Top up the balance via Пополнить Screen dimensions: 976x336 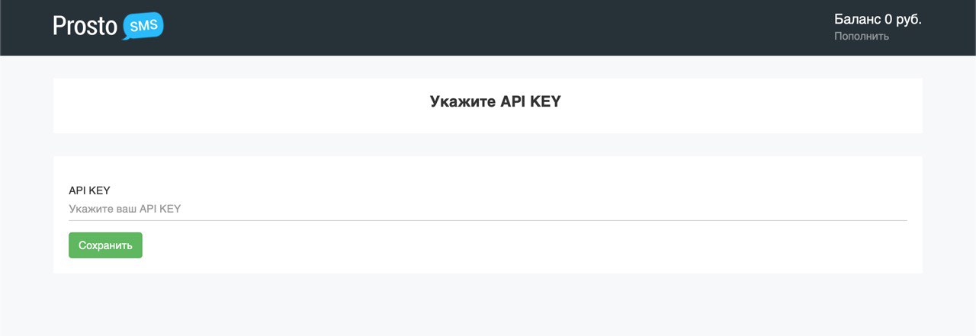(x=861, y=36)
